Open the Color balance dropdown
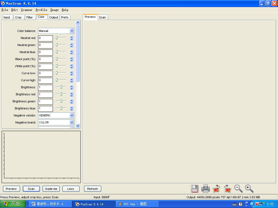This screenshot has height=208, width=278. (x=72, y=31)
